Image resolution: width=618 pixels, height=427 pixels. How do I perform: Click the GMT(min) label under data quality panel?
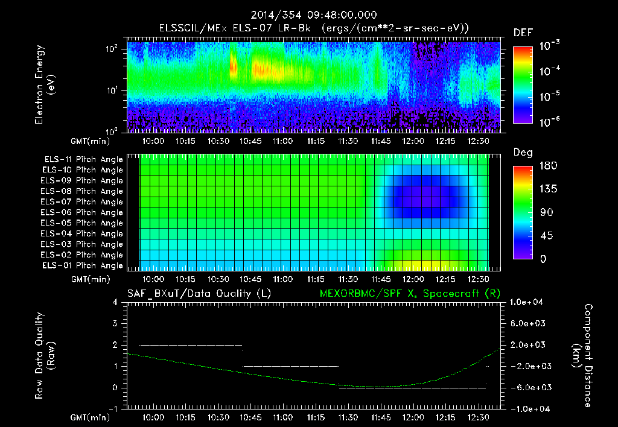pyautogui.click(x=91, y=417)
